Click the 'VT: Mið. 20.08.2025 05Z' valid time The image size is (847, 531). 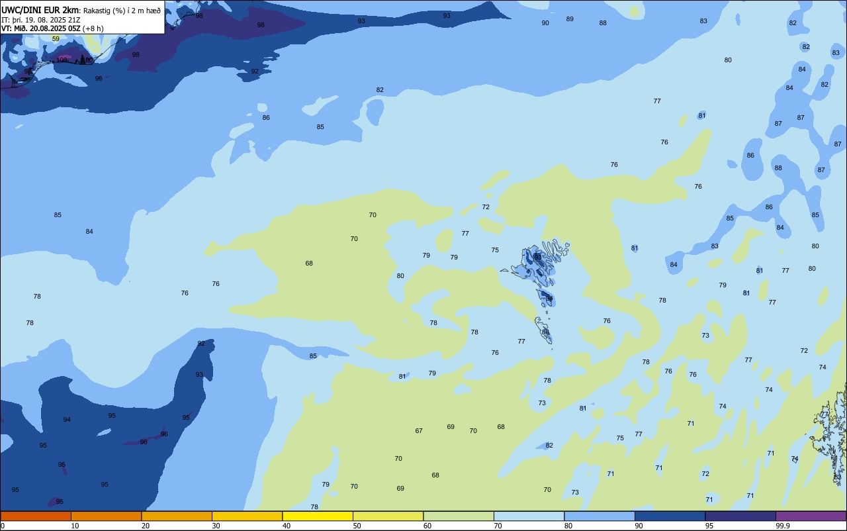click(x=41, y=28)
